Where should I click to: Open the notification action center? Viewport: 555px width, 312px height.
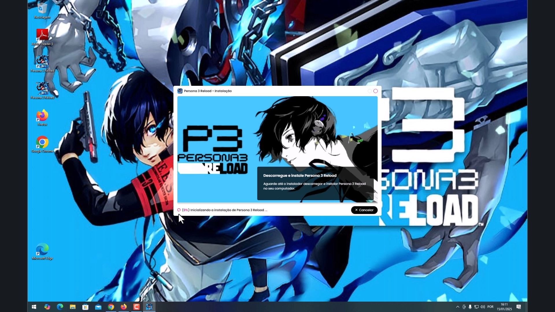519,307
